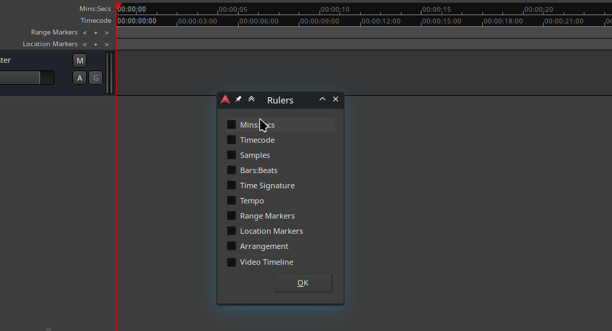Open master automation with A button

coord(79,77)
